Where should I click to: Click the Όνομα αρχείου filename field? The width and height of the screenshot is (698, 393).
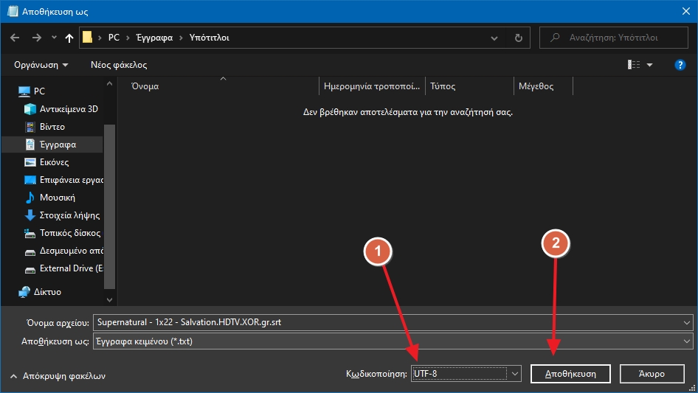pyautogui.click(x=387, y=322)
